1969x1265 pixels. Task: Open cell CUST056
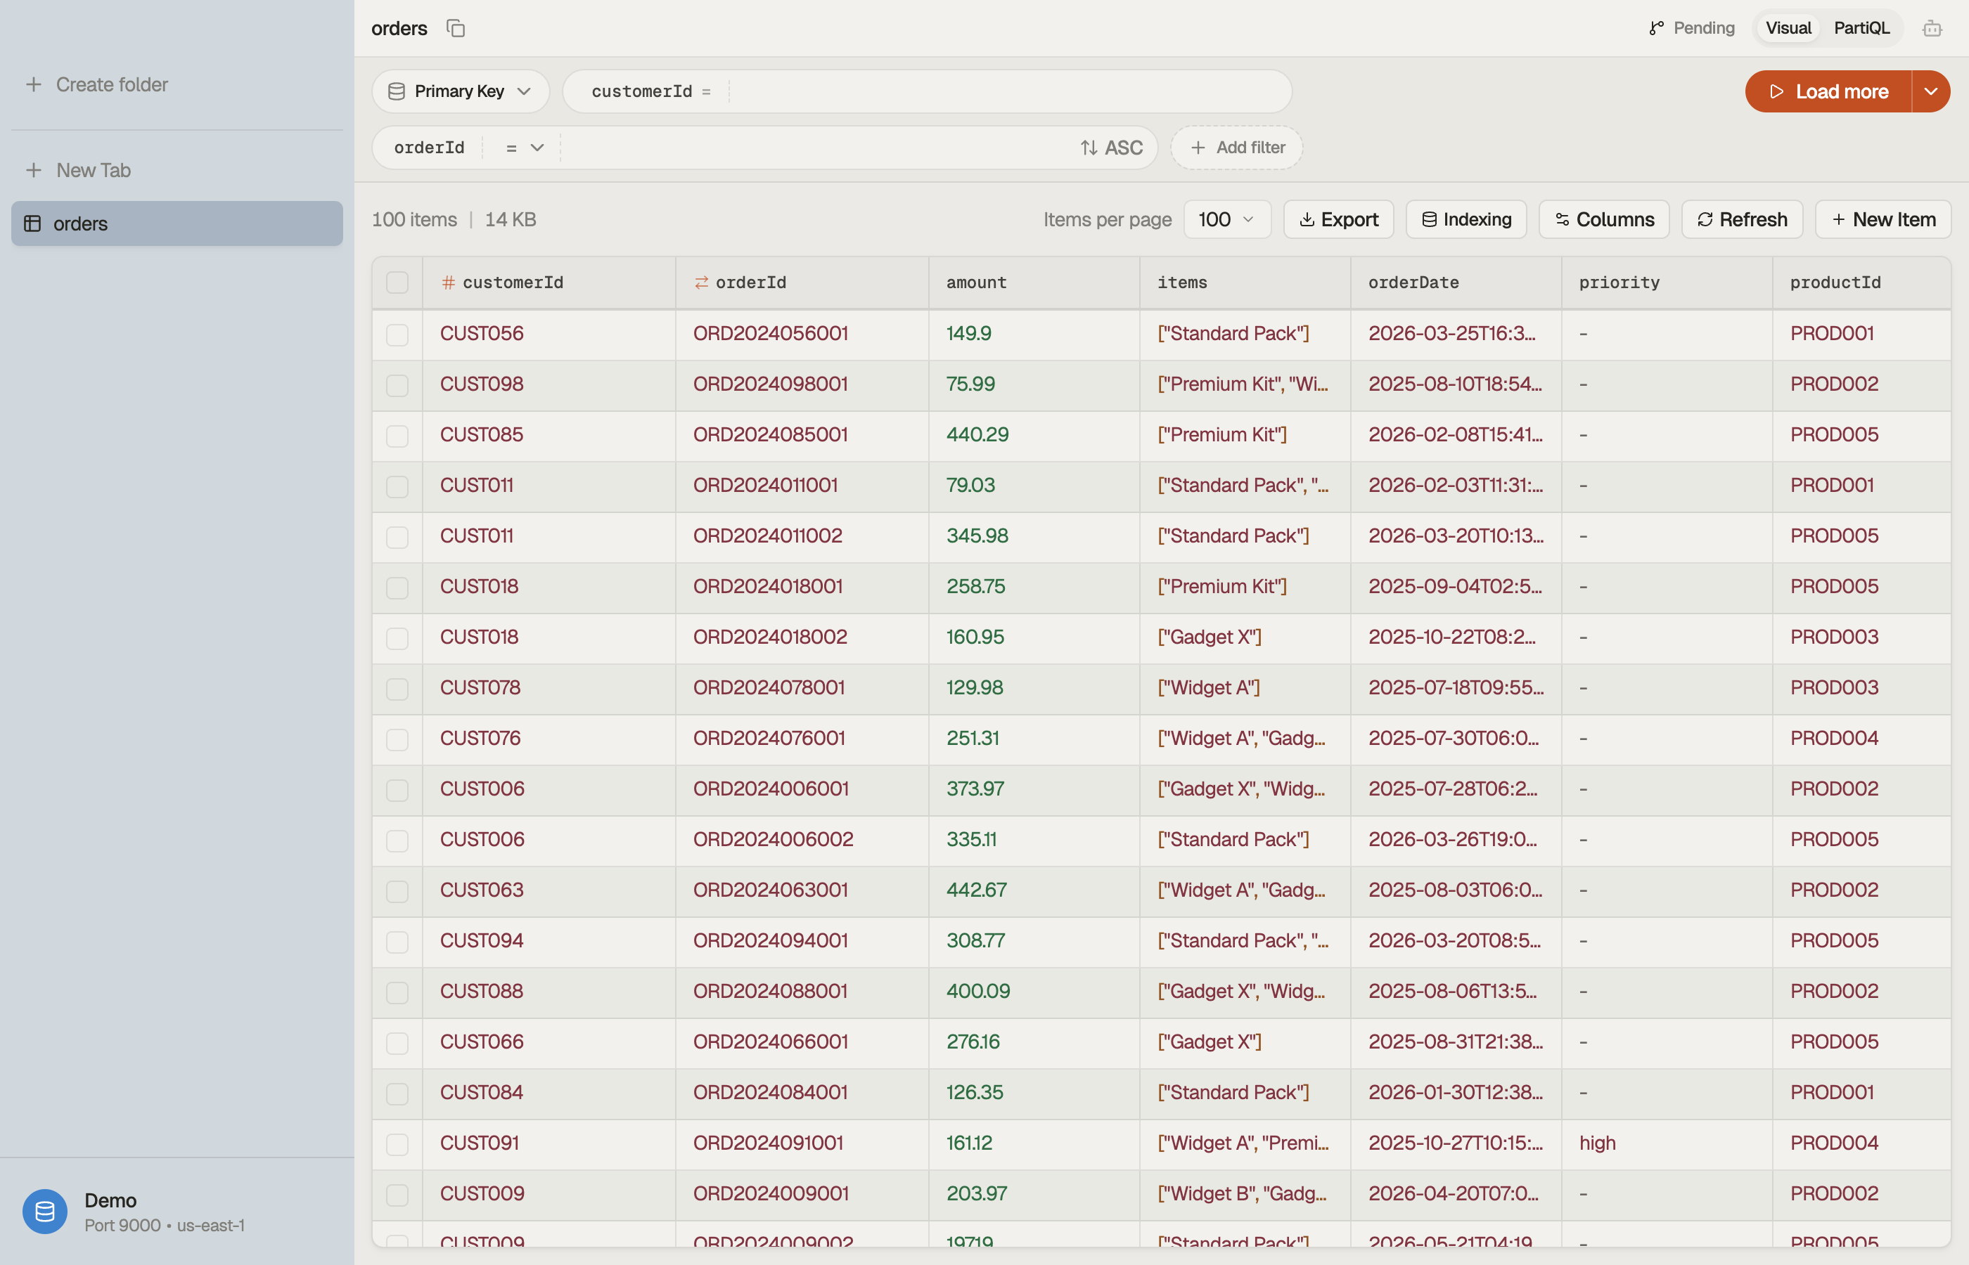point(482,334)
